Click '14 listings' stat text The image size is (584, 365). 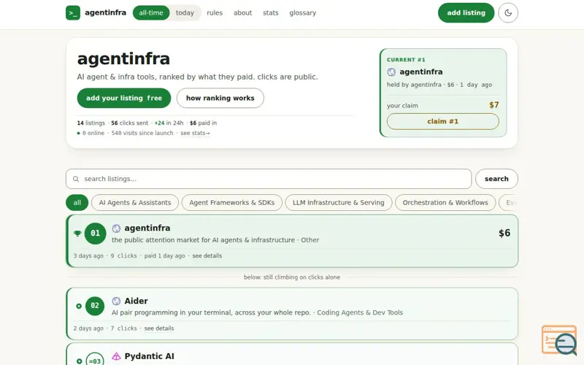[x=91, y=123]
